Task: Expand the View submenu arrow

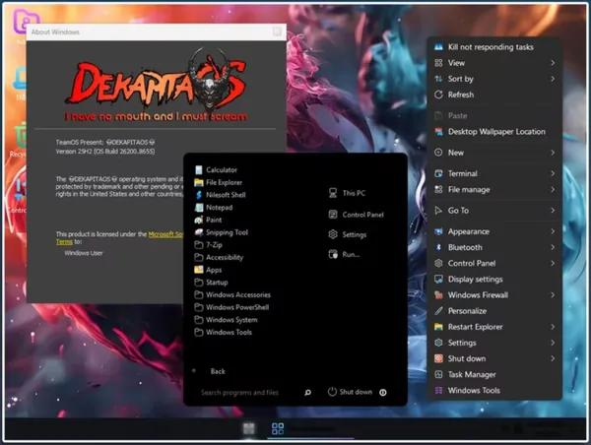Action: point(553,63)
